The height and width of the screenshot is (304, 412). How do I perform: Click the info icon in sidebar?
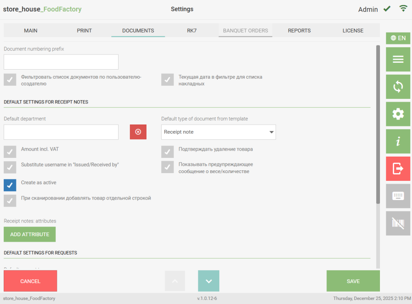tap(398, 141)
